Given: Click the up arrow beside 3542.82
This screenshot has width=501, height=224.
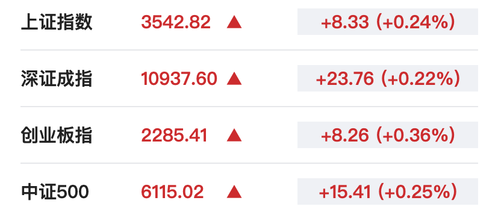Looking at the screenshot, I should tap(234, 22).
